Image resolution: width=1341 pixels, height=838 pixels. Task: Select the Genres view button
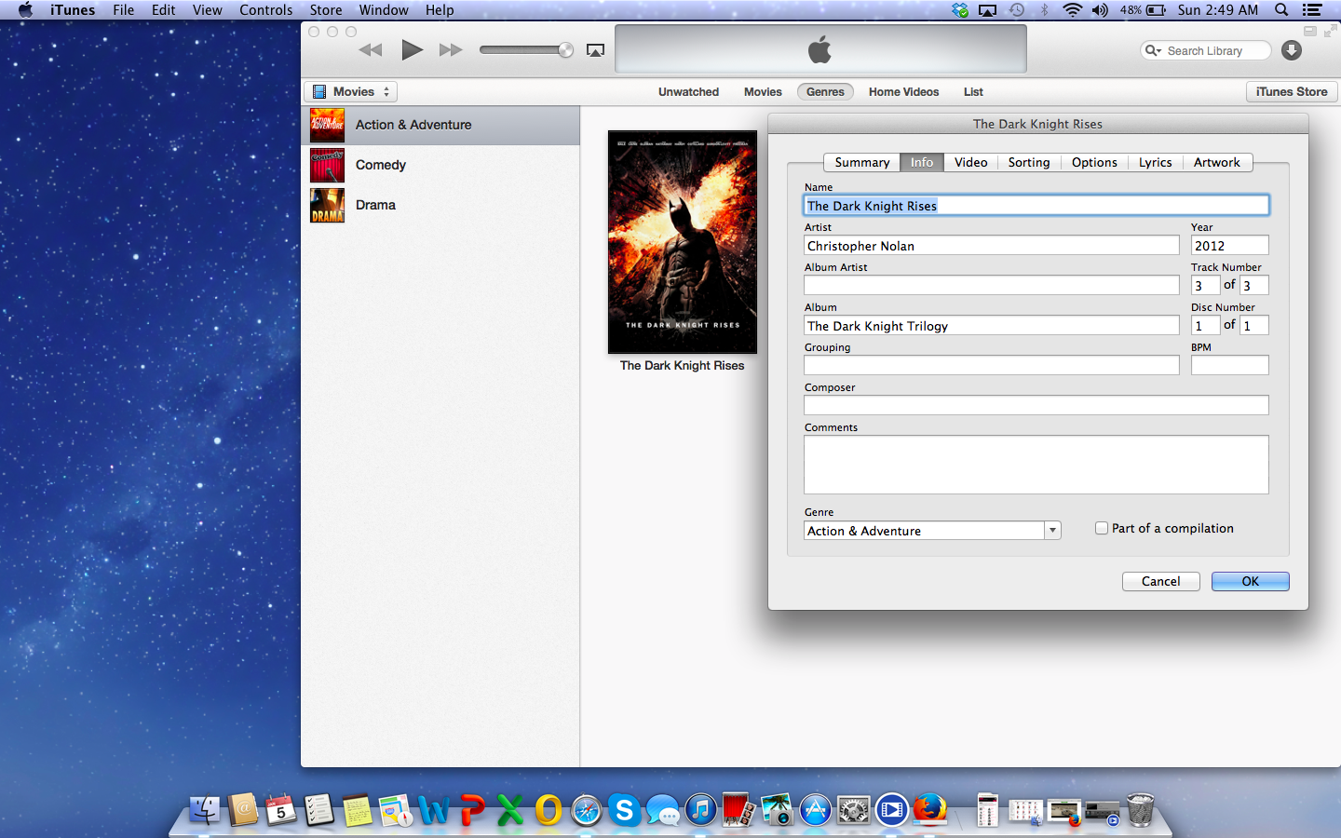click(x=825, y=91)
